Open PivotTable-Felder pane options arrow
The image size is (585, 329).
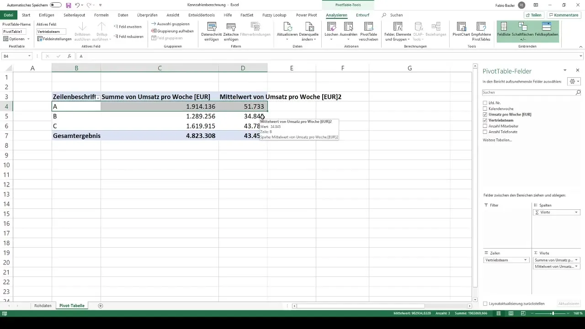[x=565, y=70]
